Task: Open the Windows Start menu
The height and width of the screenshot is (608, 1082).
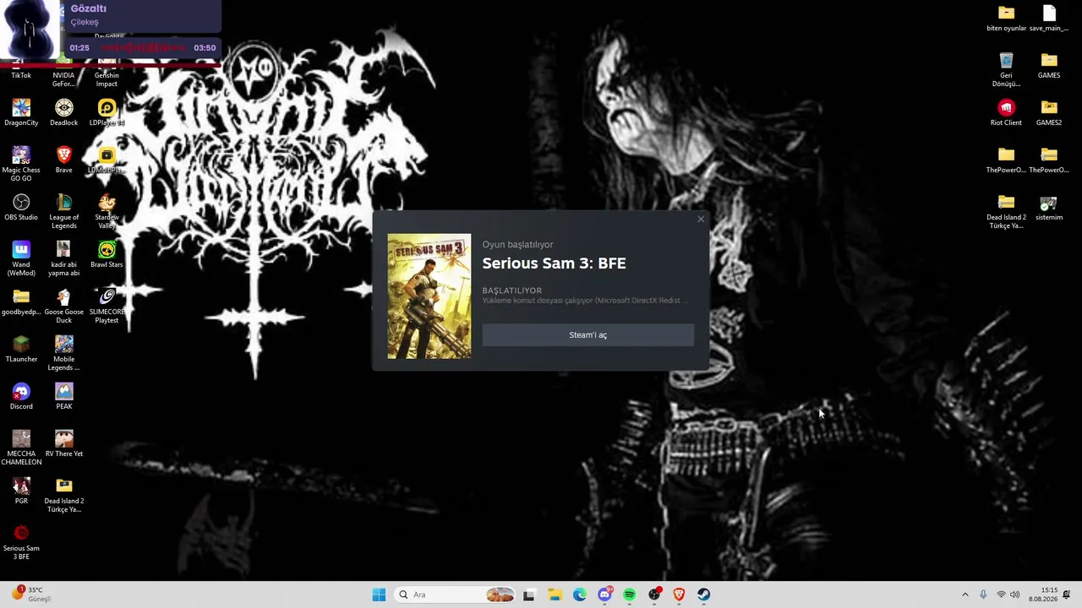Action: [379, 594]
